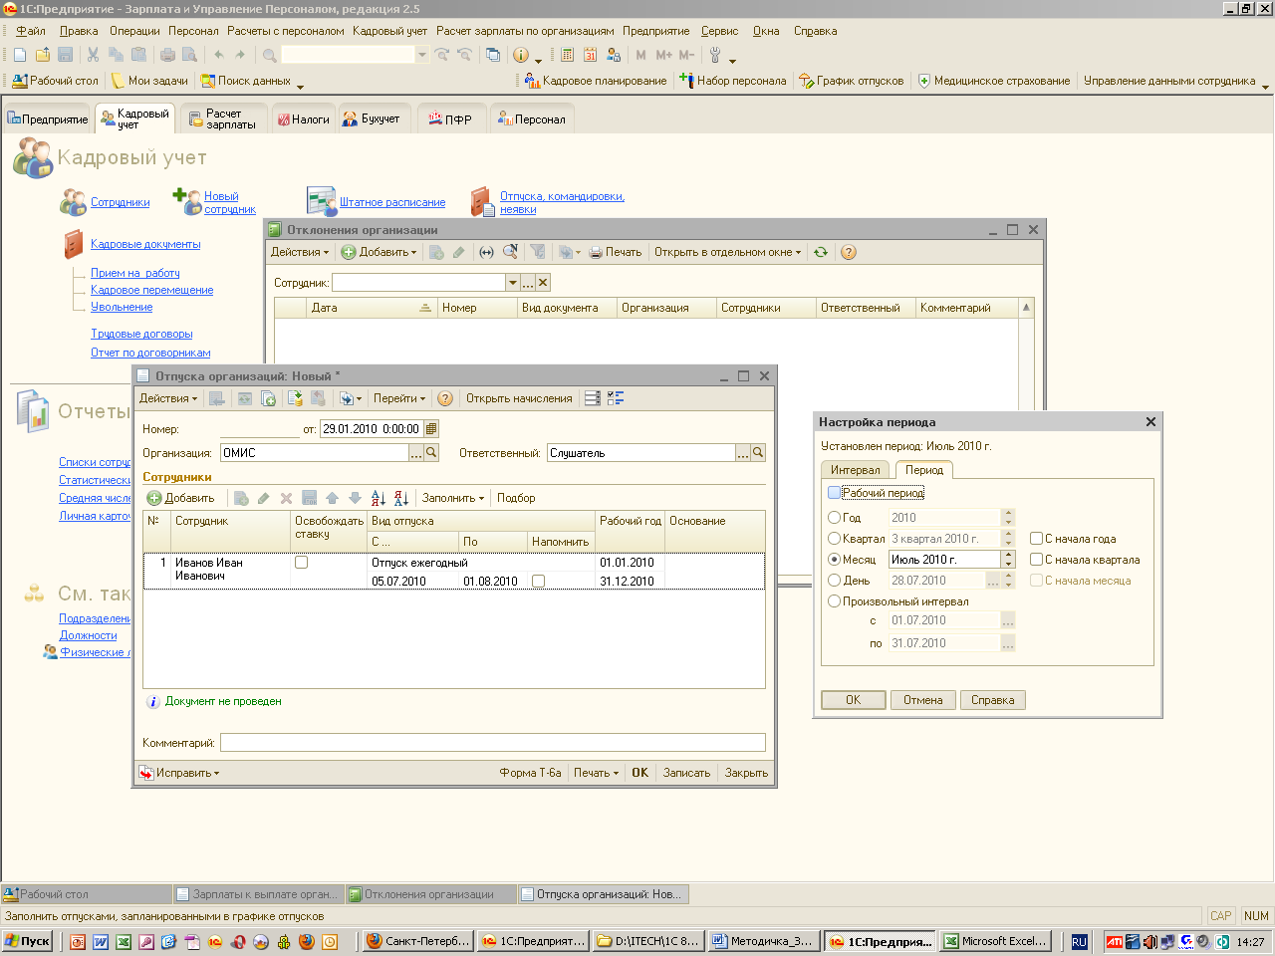Open the Кадровый учет menu

[x=389, y=31]
